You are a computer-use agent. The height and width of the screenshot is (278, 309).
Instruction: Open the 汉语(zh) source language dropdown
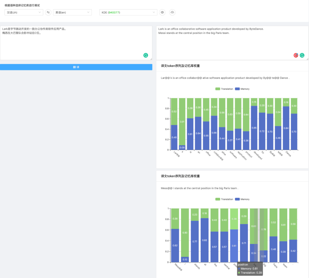coord(24,12)
